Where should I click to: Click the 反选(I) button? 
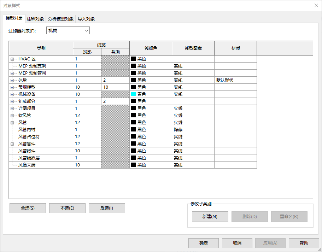pyautogui.click(x=107, y=208)
